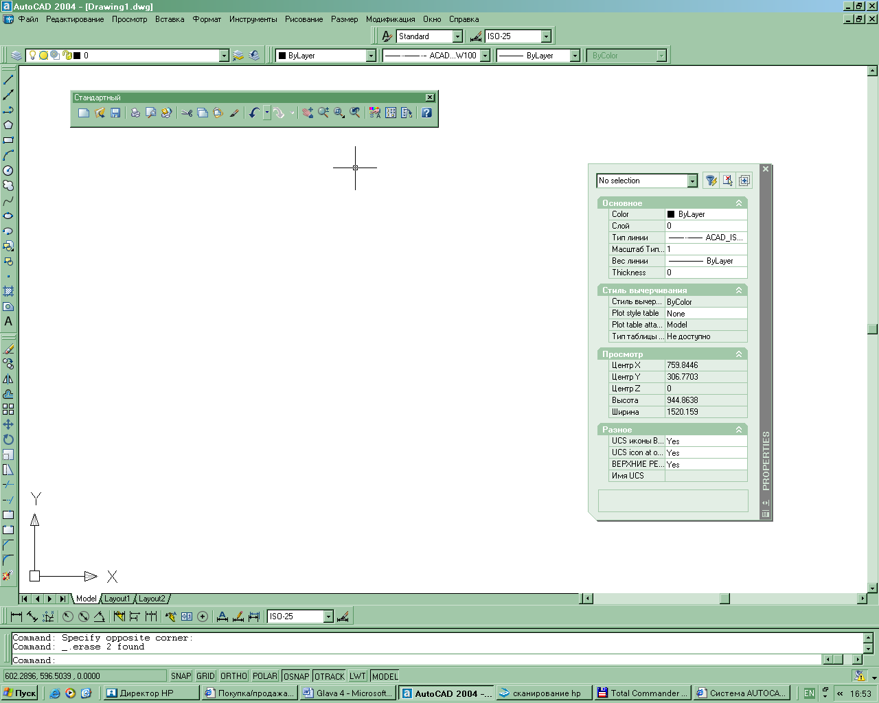Toggle ORTHO mode in status bar
This screenshot has width=879, height=703.
tap(233, 676)
